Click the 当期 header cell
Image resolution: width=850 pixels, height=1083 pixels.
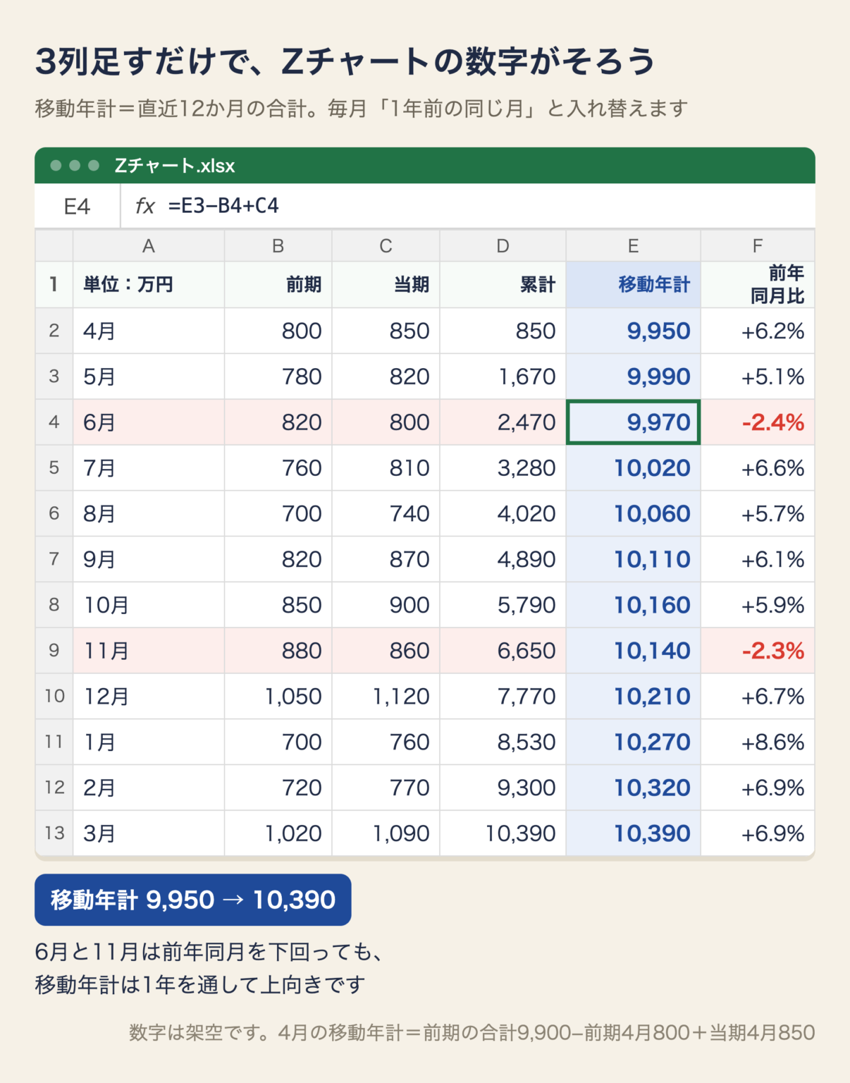point(386,285)
